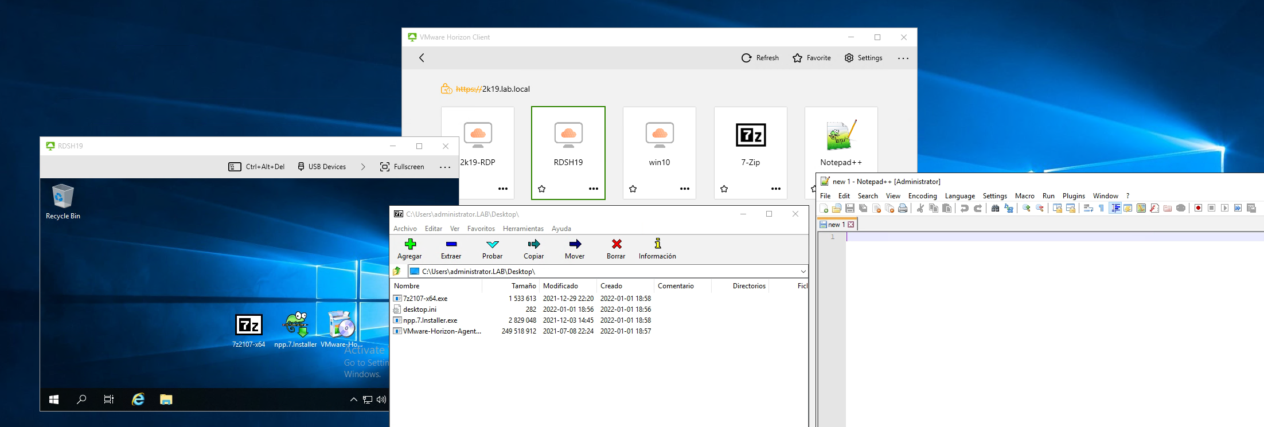Open the win10 tile three-dot menu

684,189
